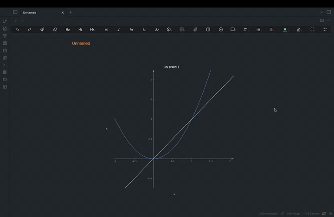Open the comment callout dropdown
The image size is (334, 217).
(233, 30)
